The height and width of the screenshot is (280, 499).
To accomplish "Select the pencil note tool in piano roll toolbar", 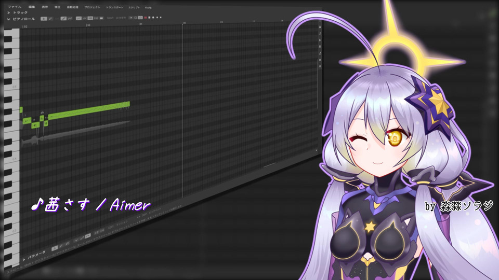I will tap(50, 19).
